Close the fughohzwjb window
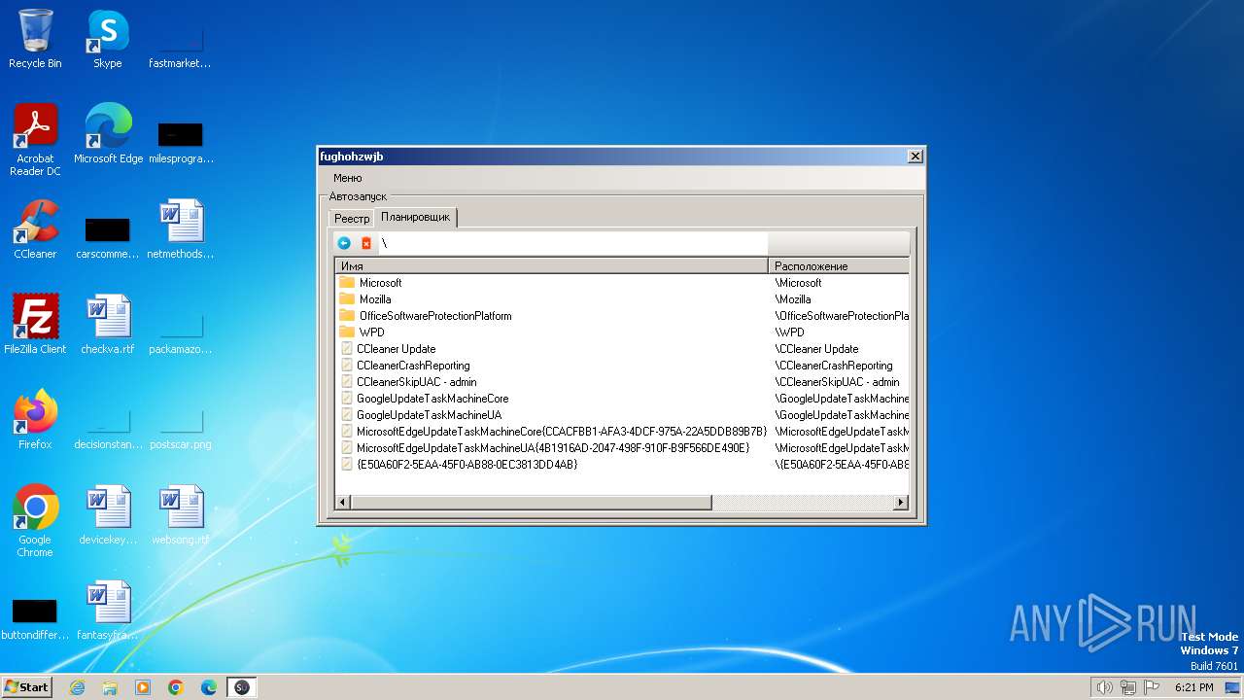 click(x=915, y=157)
